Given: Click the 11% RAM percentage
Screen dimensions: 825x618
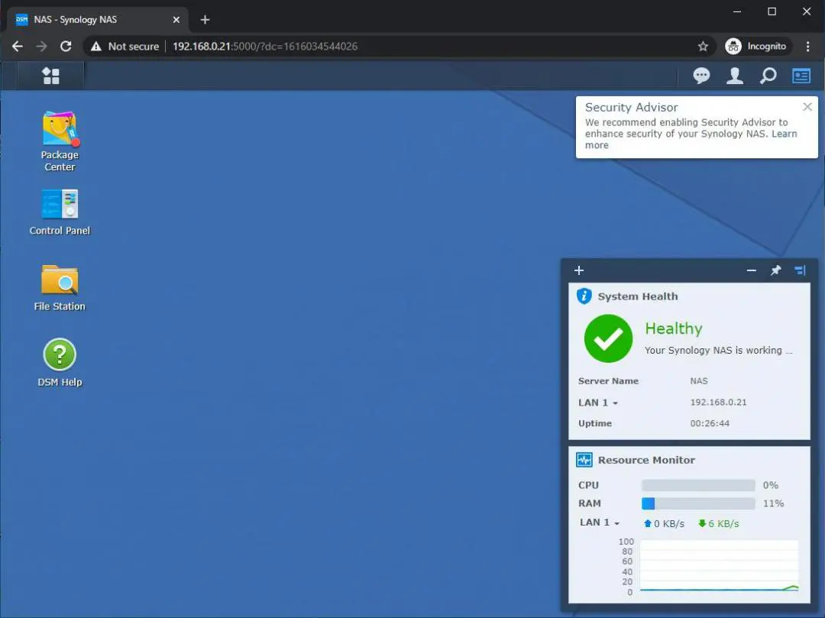Looking at the screenshot, I should [x=773, y=503].
